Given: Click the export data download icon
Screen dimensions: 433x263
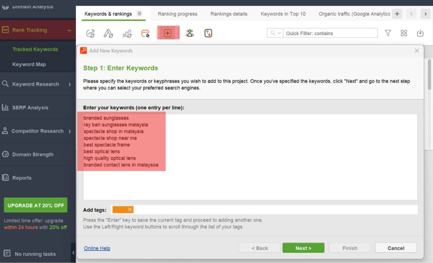Looking at the screenshot, I should [420, 33].
